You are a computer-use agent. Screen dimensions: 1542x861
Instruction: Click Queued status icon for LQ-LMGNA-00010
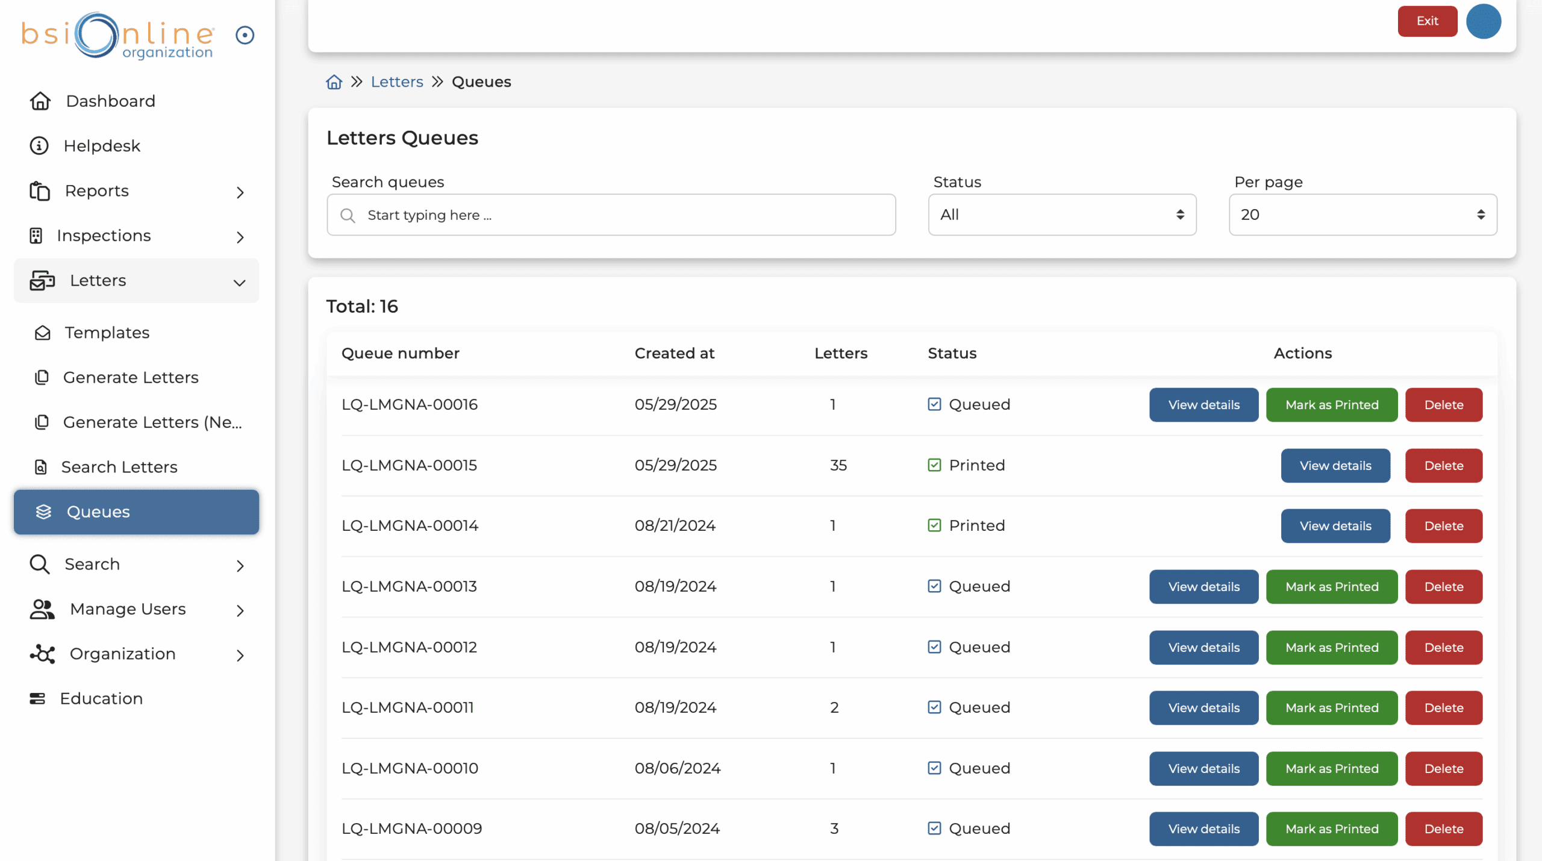(x=934, y=768)
